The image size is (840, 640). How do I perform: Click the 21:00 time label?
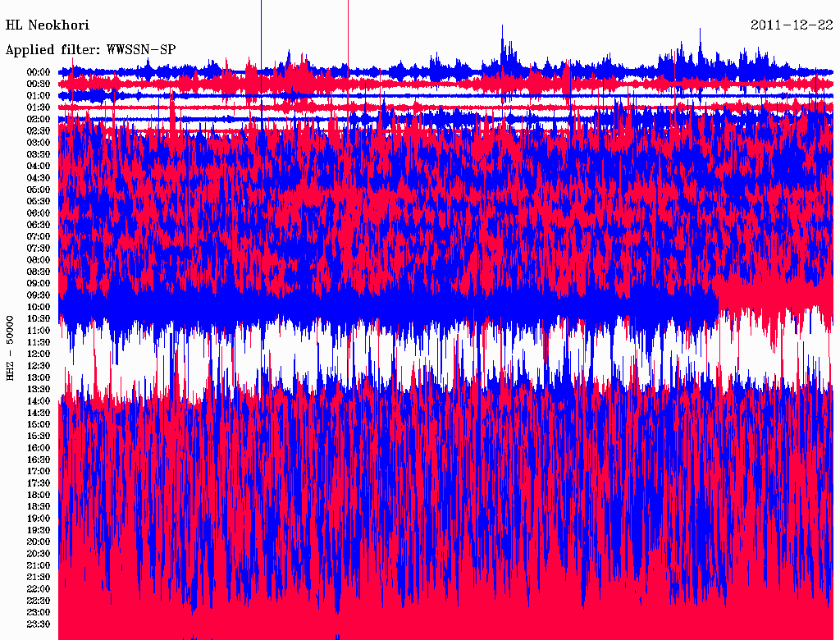(x=39, y=565)
